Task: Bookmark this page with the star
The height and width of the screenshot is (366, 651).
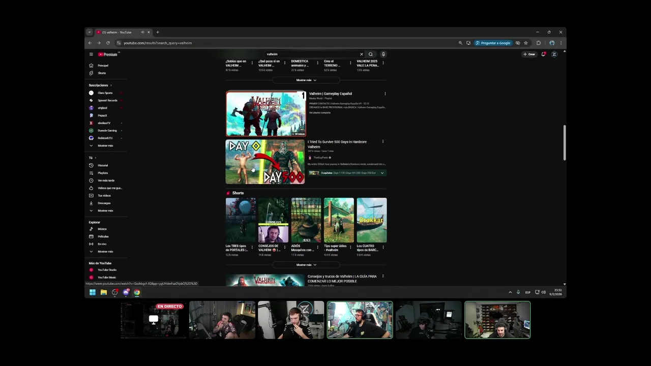Action: 526,43
